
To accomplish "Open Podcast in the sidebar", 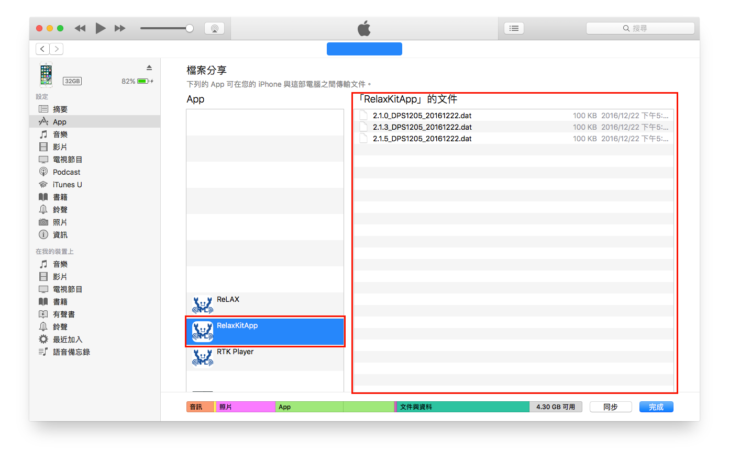I will [95, 172].
